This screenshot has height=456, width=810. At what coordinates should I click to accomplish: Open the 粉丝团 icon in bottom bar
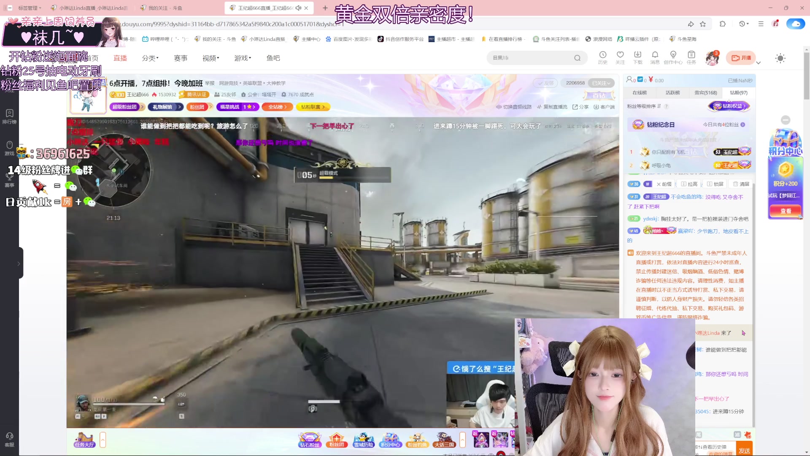[x=337, y=440]
